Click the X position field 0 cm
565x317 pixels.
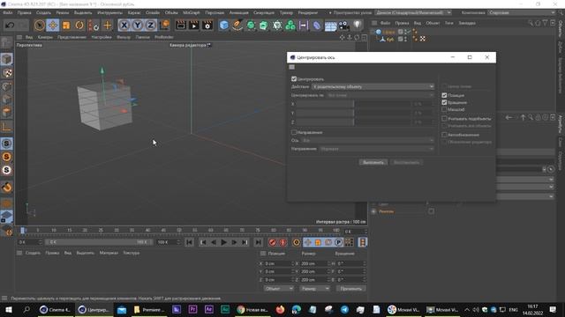278,263
